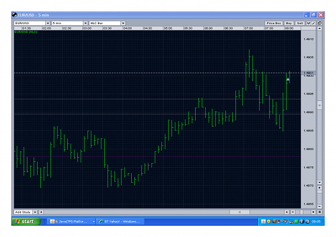Restore down the EUR/USD chart window
The height and width of the screenshot is (237, 336).
(313, 15)
